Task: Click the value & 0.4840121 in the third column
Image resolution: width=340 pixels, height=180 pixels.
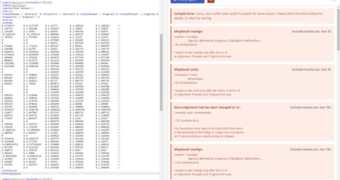Action: coord(52,109)
